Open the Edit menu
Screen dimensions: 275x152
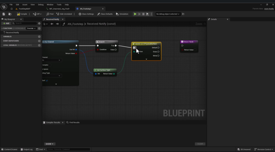point(17,5)
